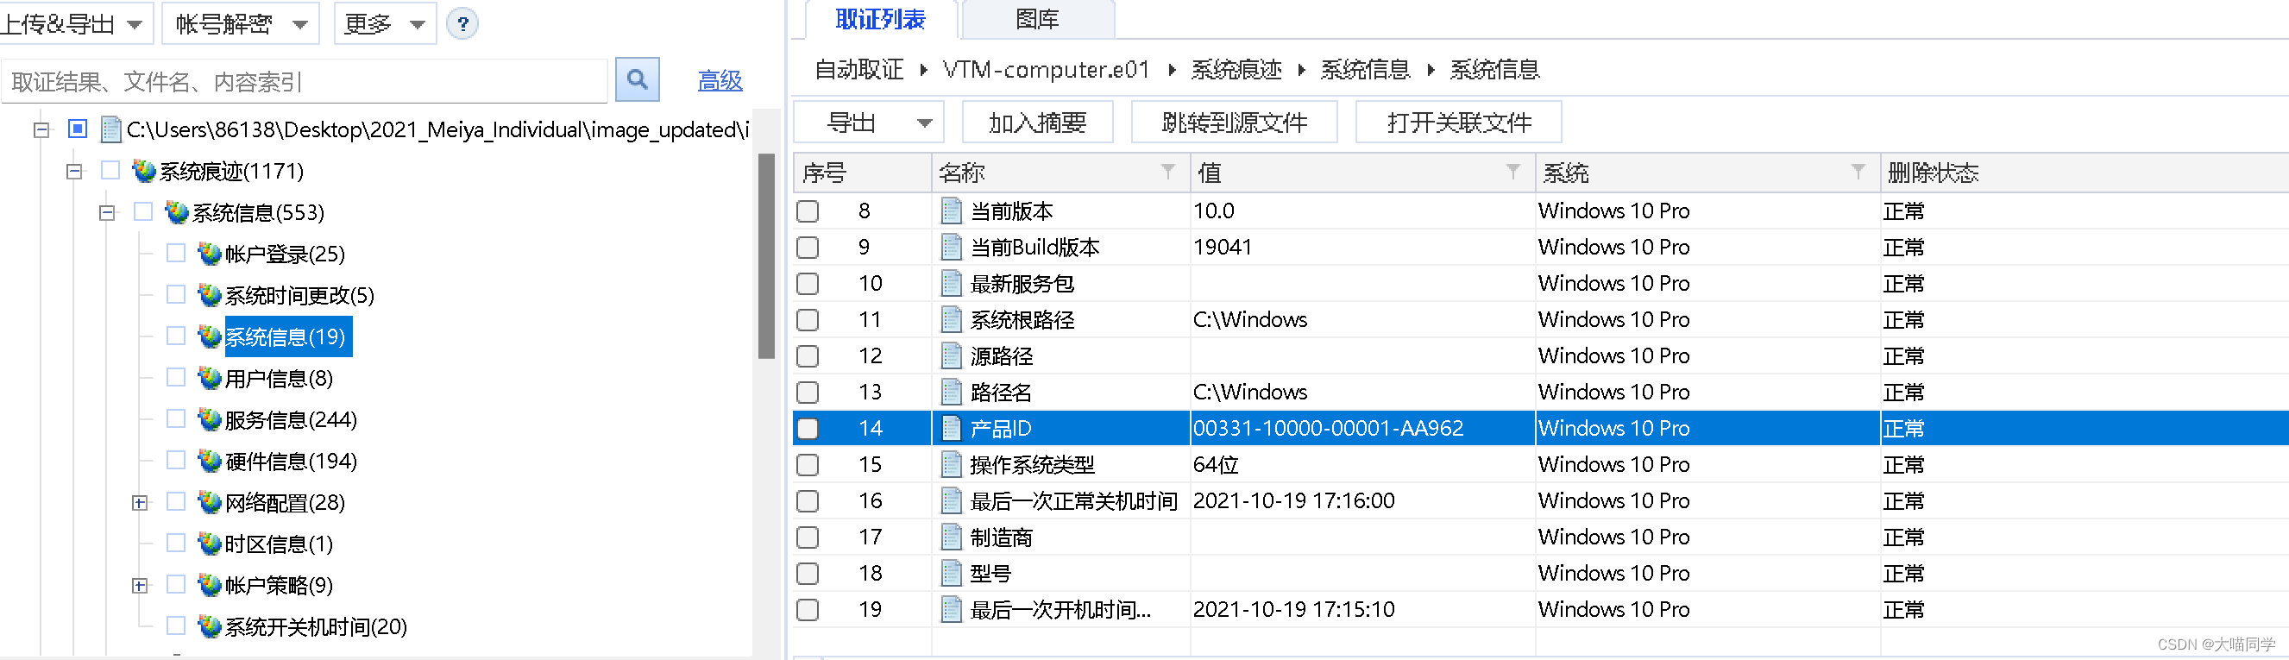The height and width of the screenshot is (660, 2289).
Task: Check the box for row 19 最后一次开机时间
Action: (x=808, y=610)
